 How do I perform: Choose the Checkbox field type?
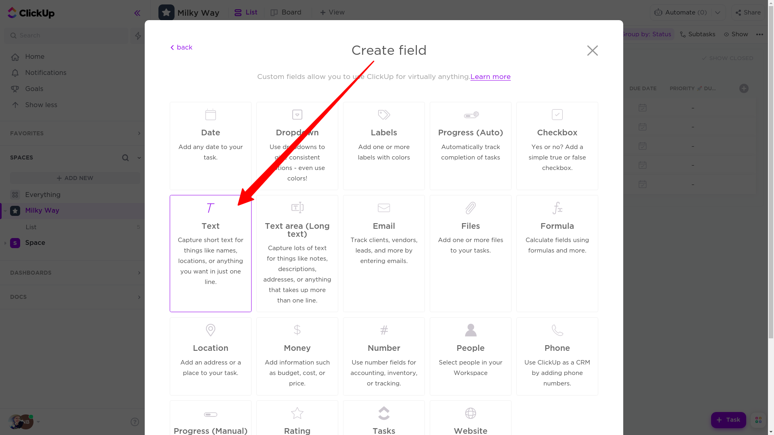pyautogui.click(x=557, y=146)
